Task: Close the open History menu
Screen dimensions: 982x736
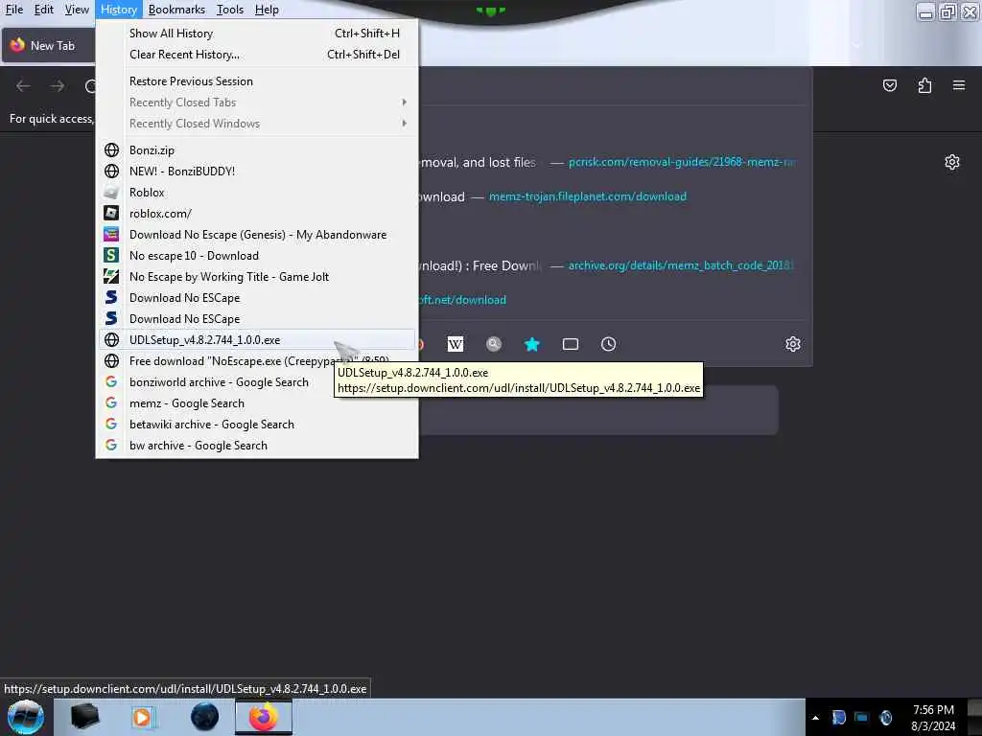Action: [x=118, y=10]
